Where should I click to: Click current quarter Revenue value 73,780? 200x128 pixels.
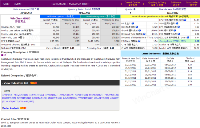(56, 27)
